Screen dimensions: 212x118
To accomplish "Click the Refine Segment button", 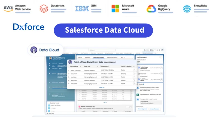I will (x=142, y=109).
